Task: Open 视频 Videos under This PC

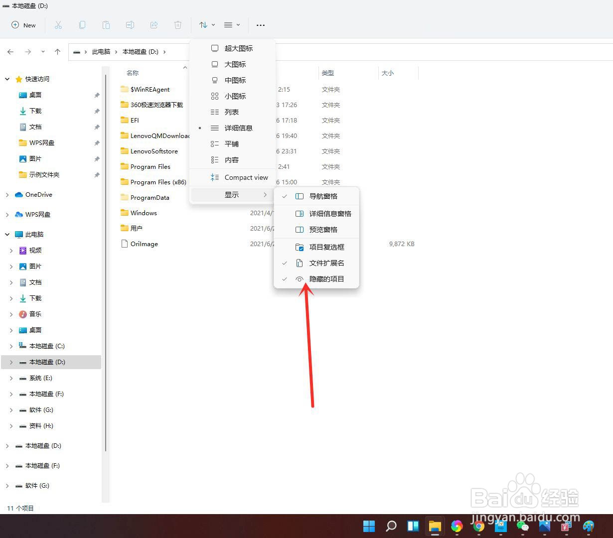Action: (x=30, y=251)
